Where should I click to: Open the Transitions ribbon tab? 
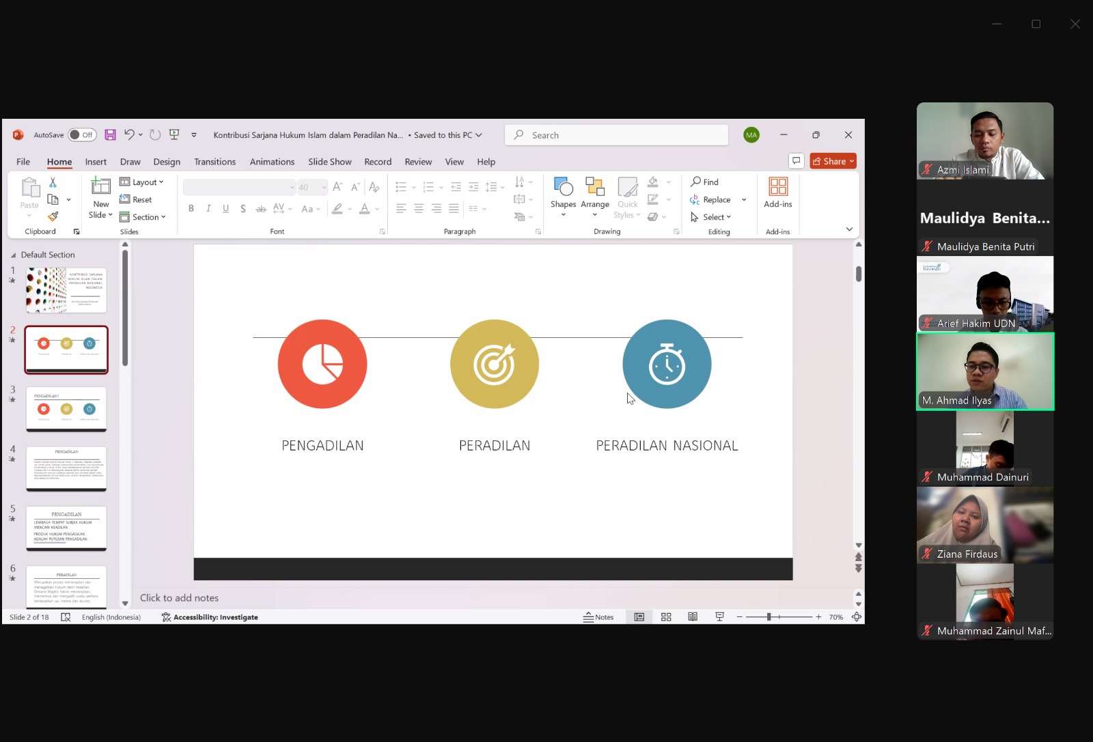(215, 162)
